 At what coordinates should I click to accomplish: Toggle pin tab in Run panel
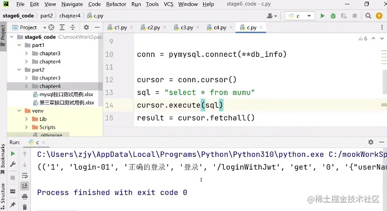[x=13, y=204]
